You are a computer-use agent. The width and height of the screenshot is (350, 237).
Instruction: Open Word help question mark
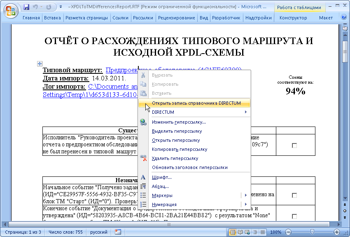click(344, 17)
